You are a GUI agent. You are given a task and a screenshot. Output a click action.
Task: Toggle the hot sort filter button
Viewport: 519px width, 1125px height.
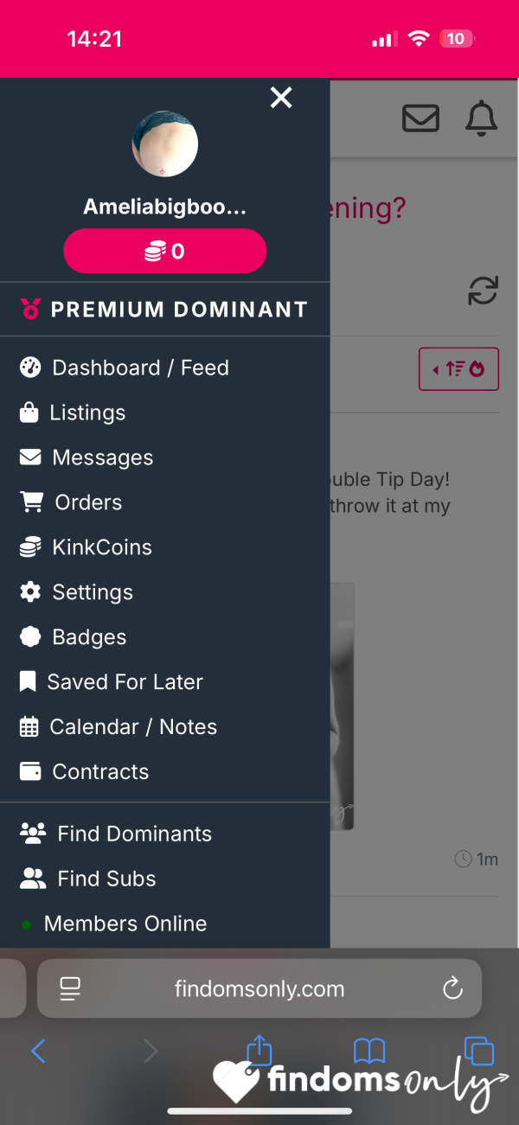[458, 369]
